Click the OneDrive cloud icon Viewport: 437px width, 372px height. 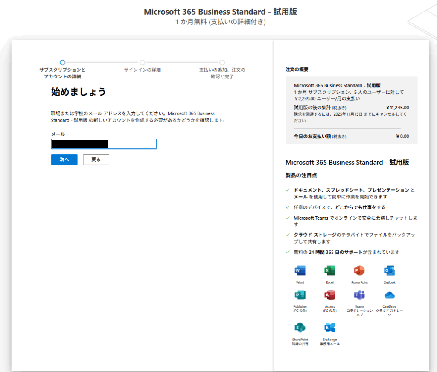coord(389,295)
